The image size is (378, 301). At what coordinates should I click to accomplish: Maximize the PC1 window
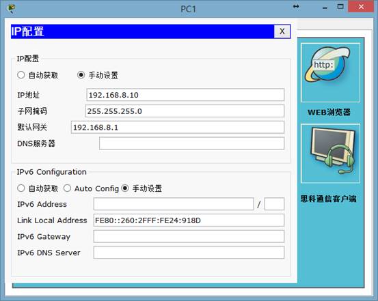(x=340, y=7)
